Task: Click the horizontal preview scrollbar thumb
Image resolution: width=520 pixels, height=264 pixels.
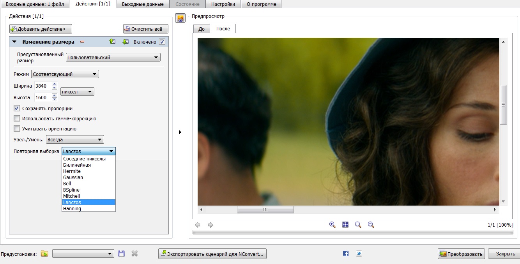Action: coord(265,209)
